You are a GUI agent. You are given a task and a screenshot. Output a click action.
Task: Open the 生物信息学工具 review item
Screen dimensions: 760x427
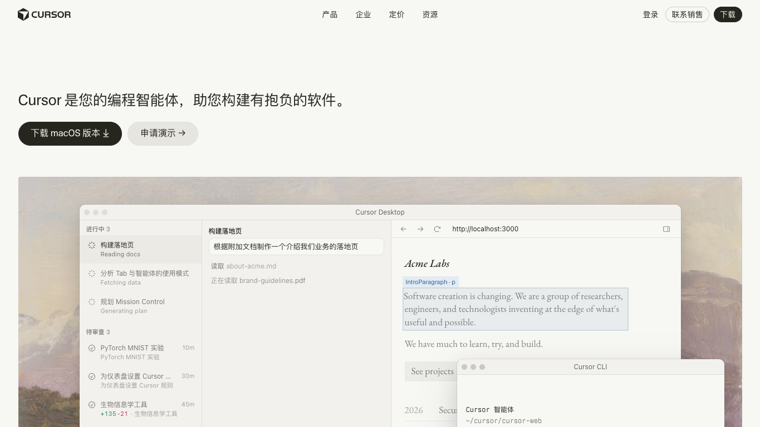141,409
